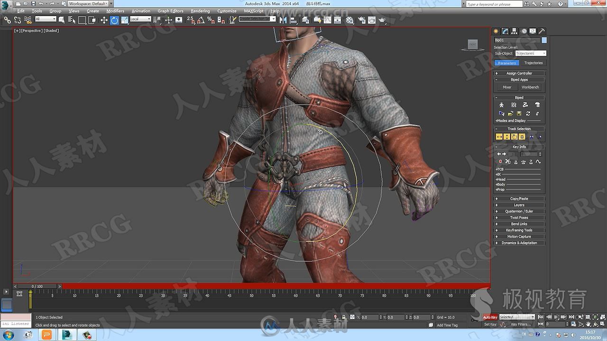The image size is (607, 341).
Task: Toggle the Set Key mode button
Action: click(490, 324)
